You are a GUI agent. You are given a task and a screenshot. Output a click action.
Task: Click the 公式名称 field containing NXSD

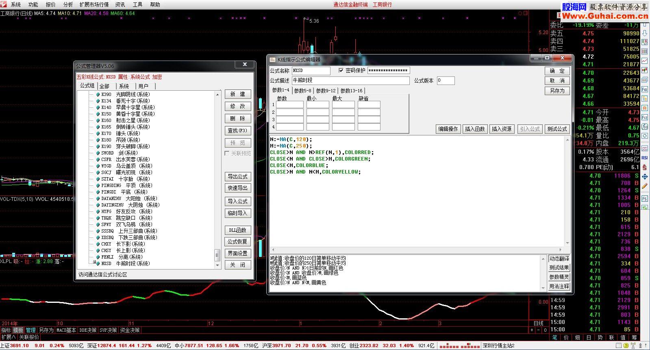click(311, 71)
